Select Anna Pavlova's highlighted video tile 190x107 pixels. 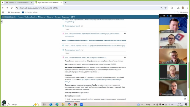click(173, 72)
